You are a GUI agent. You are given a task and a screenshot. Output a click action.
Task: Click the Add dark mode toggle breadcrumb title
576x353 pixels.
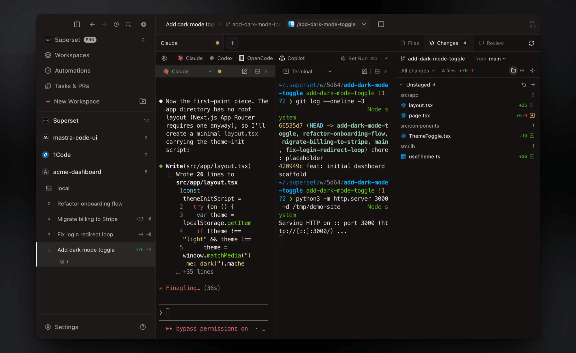[x=190, y=24]
